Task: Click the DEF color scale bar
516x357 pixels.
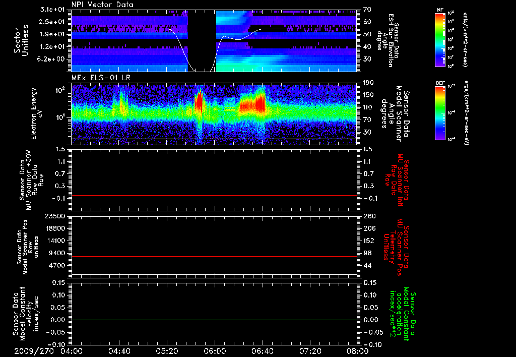Action: click(x=440, y=113)
